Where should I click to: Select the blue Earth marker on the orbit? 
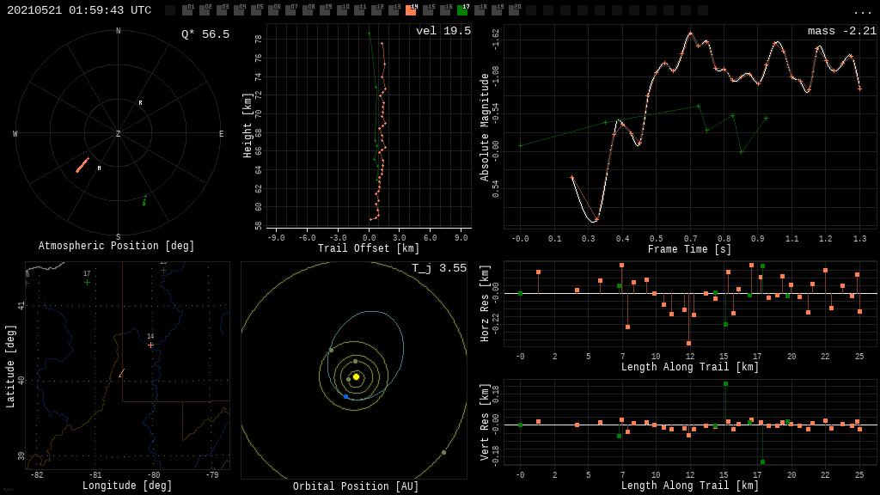pos(345,396)
